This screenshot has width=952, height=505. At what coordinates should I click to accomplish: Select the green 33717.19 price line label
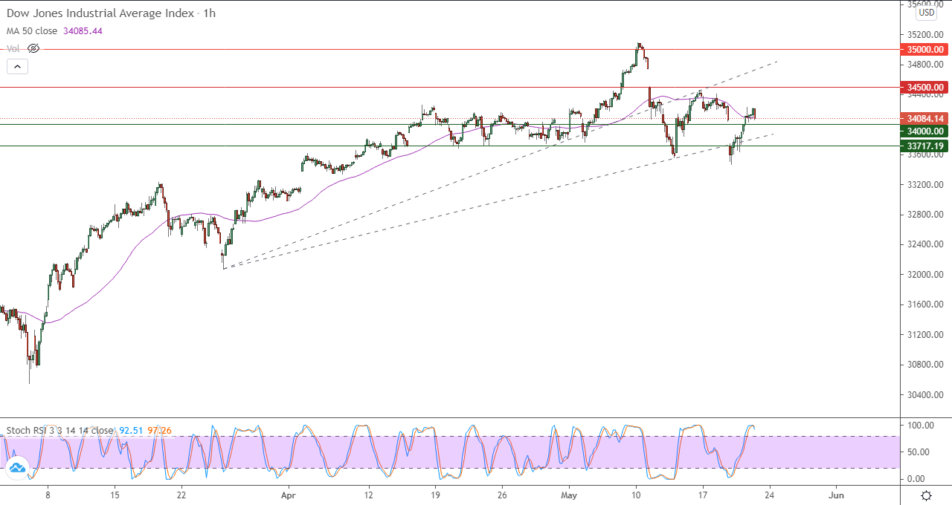coord(924,146)
